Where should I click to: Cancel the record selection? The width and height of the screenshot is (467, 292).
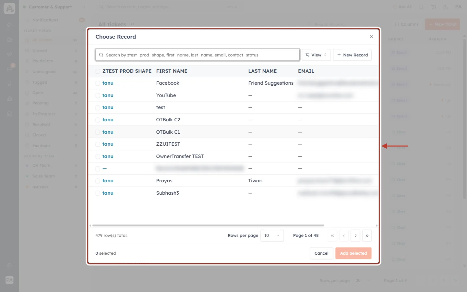pos(321,253)
